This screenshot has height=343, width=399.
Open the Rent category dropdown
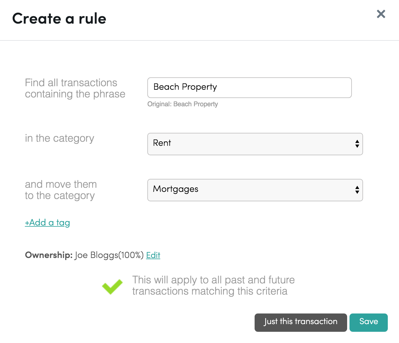point(255,144)
